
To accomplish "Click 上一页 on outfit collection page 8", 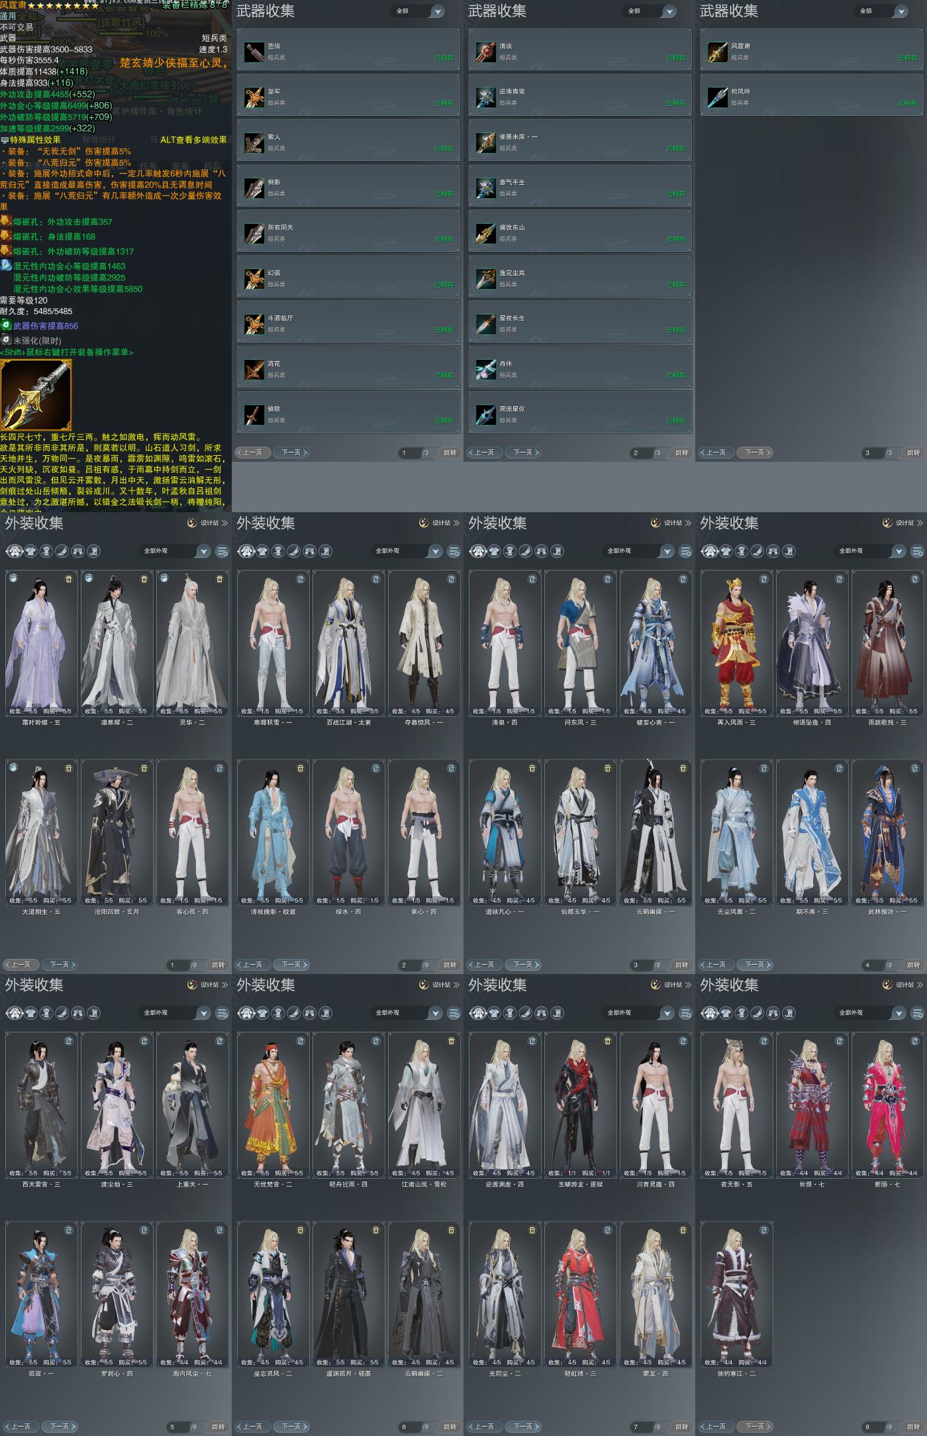I will coord(716,1427).
